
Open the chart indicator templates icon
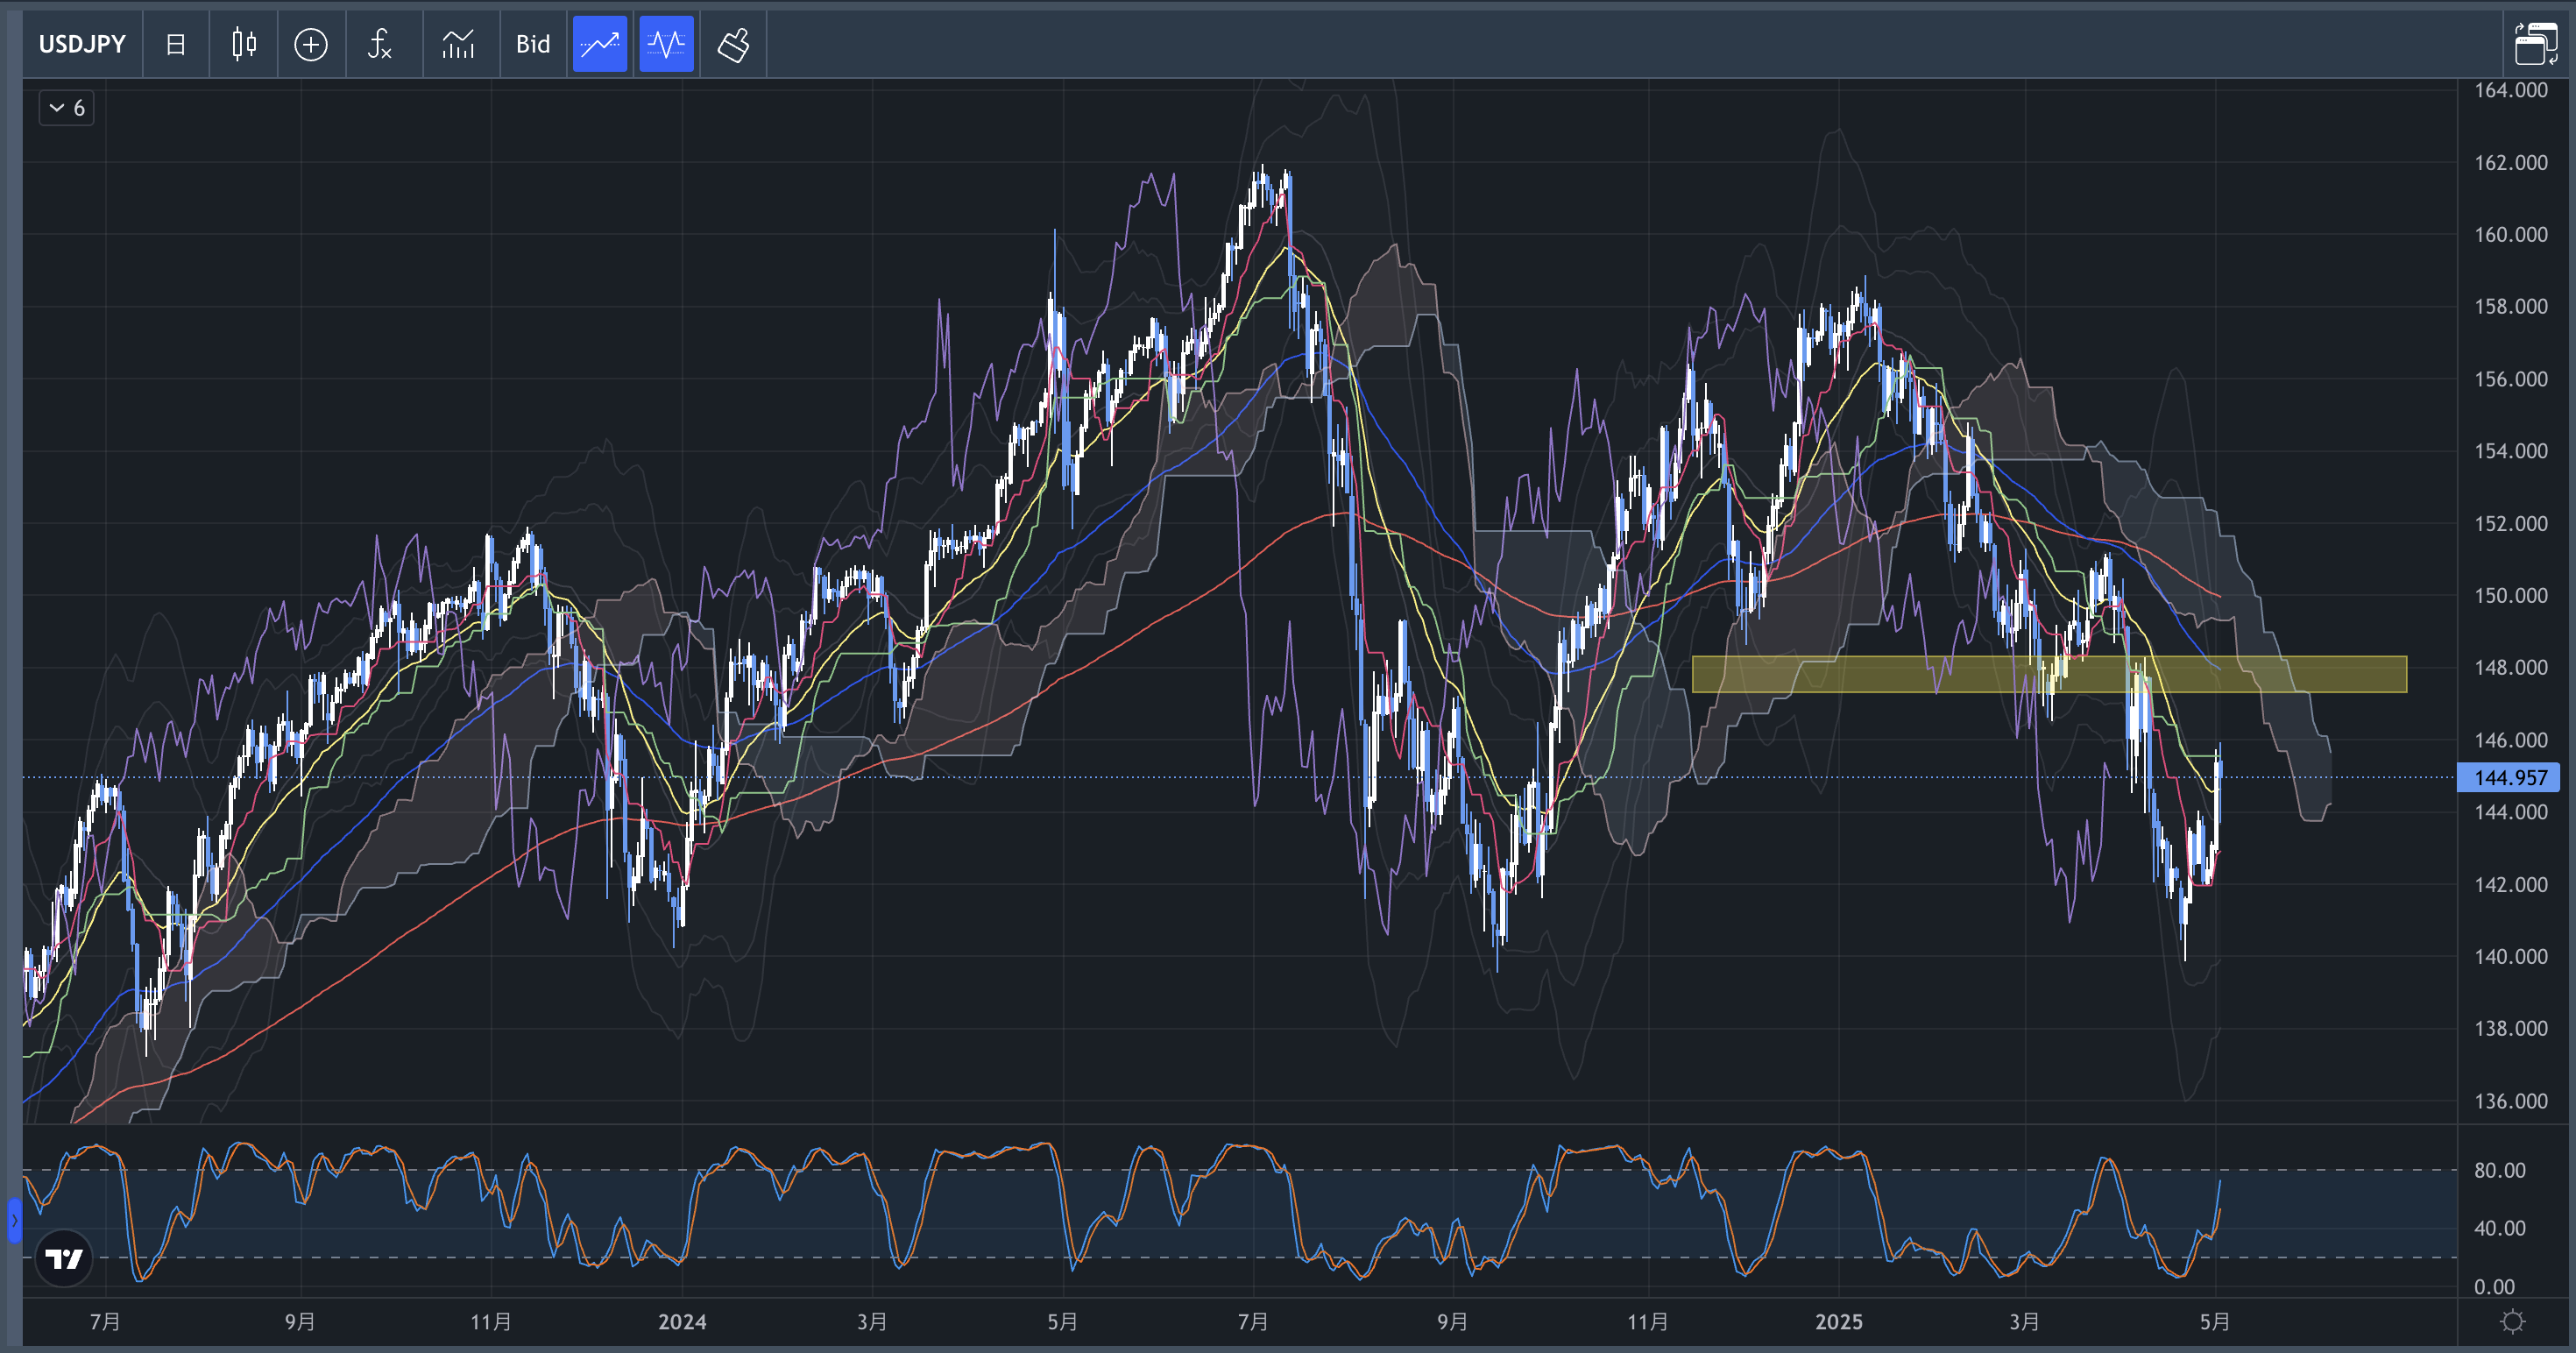[459, 44]
